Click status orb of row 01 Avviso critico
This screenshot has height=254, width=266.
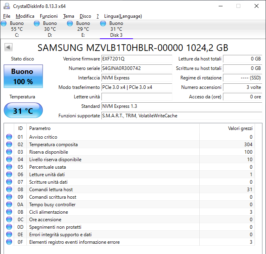point(9,137)
